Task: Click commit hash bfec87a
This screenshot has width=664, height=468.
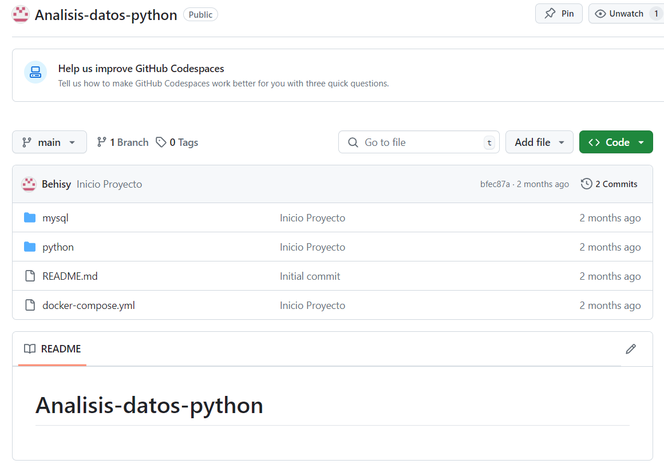Action: [495, 184]
